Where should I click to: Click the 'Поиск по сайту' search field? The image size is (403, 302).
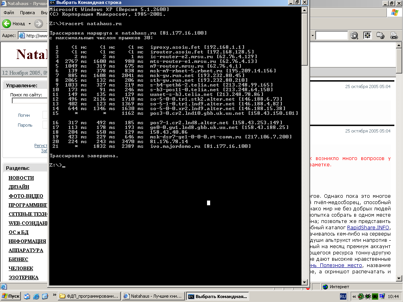(x=30, y=101)
